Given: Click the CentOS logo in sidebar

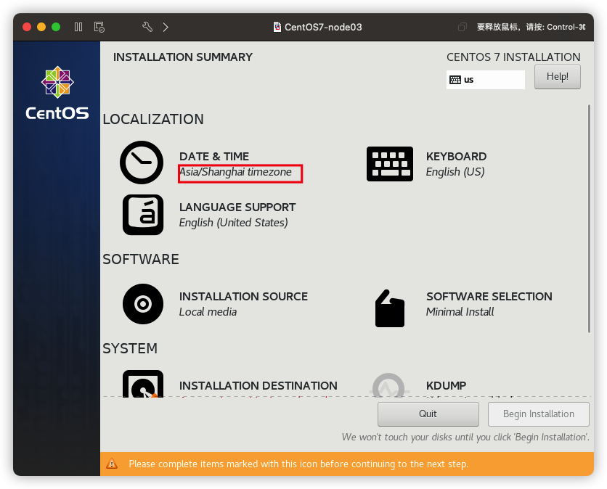Looking at the screenshot, I should click(57, 93).
